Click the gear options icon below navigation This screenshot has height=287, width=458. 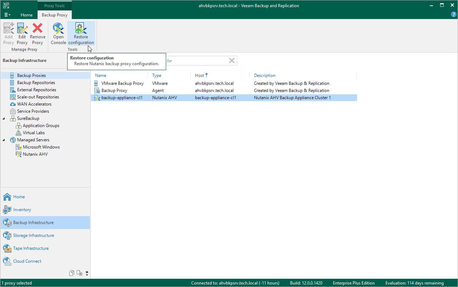tap(80, 273)
